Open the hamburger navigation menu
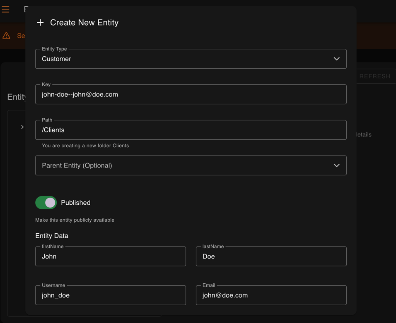The image size is (396, 323). tap(5, 9)
